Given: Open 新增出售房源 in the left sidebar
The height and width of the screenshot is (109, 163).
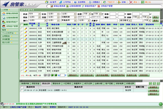Looking at the screenshot, I should (10, 13).
